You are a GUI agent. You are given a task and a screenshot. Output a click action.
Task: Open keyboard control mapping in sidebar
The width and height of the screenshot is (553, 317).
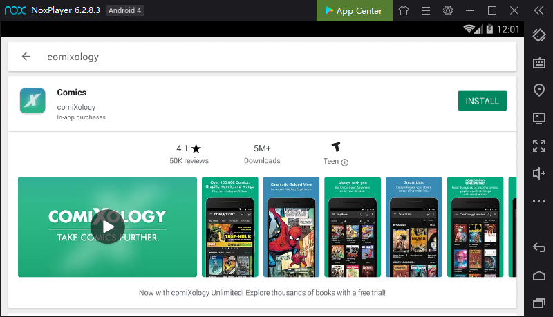[x=539, y=63]
